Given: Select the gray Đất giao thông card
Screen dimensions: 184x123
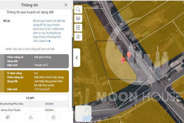Looking at the screenshot, I should click(x=35, y=61).
